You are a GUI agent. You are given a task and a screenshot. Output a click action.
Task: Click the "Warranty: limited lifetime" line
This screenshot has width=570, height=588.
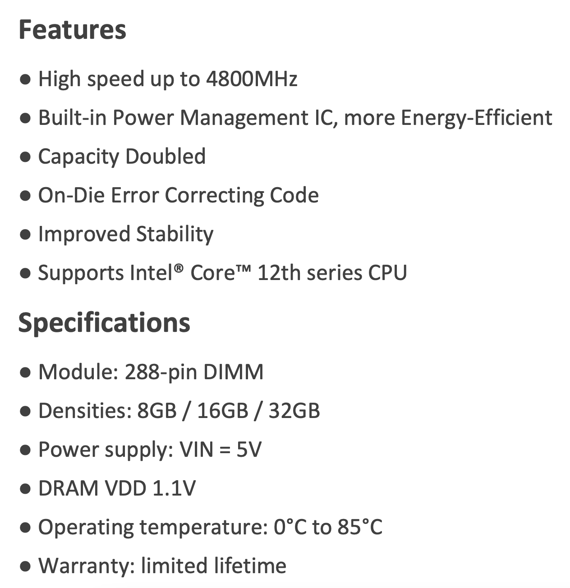tap(162, 566)
